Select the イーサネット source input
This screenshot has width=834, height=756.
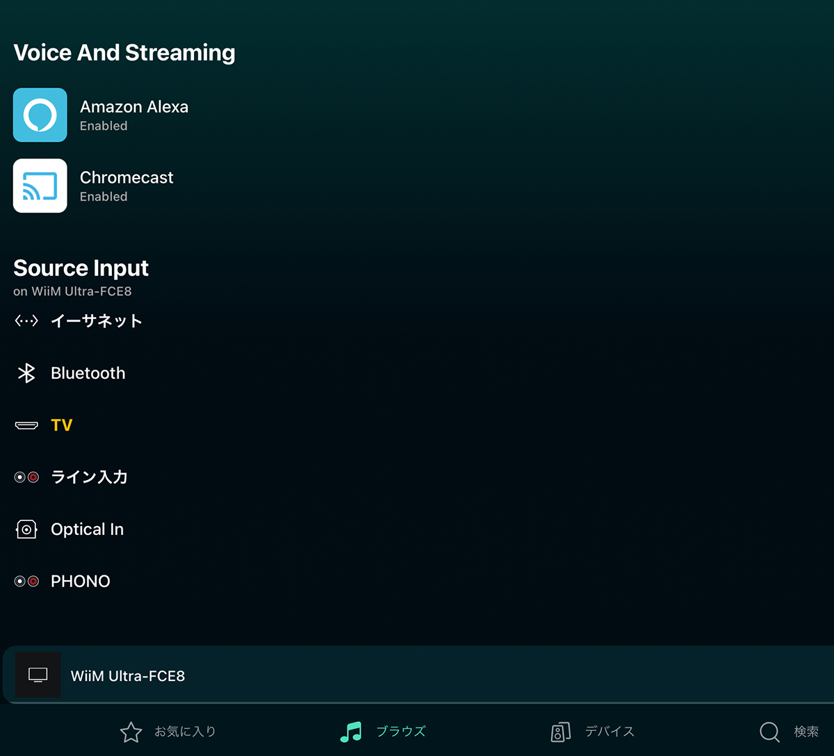pyautogui.click(x=97, y=321)
